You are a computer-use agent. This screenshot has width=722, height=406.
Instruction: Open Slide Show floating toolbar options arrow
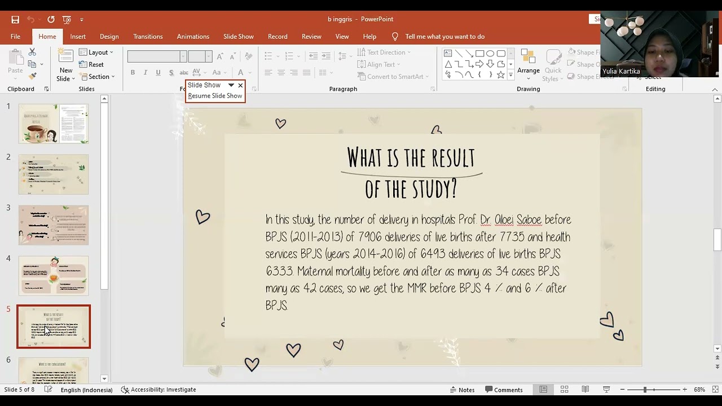click(x=231, y=85)
